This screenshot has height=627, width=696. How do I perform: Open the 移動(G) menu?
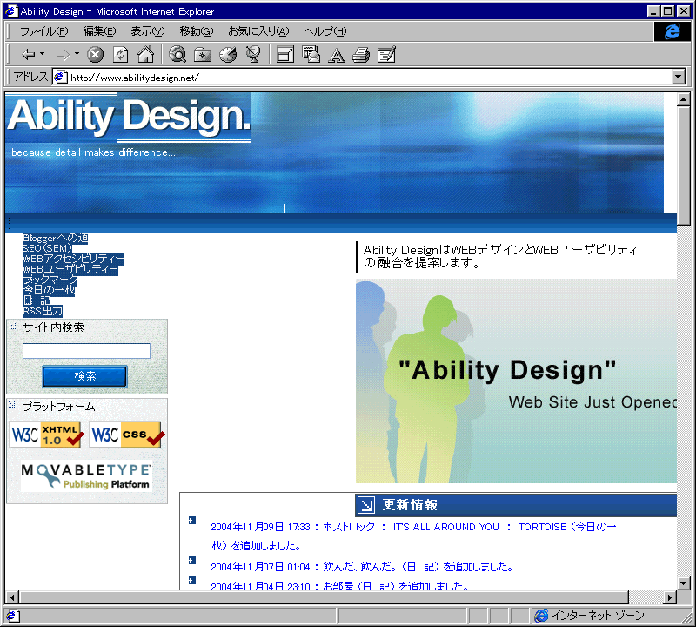(x=197, y=31)
